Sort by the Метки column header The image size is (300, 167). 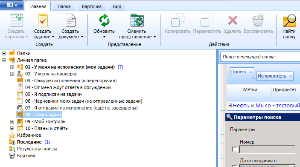250,89
